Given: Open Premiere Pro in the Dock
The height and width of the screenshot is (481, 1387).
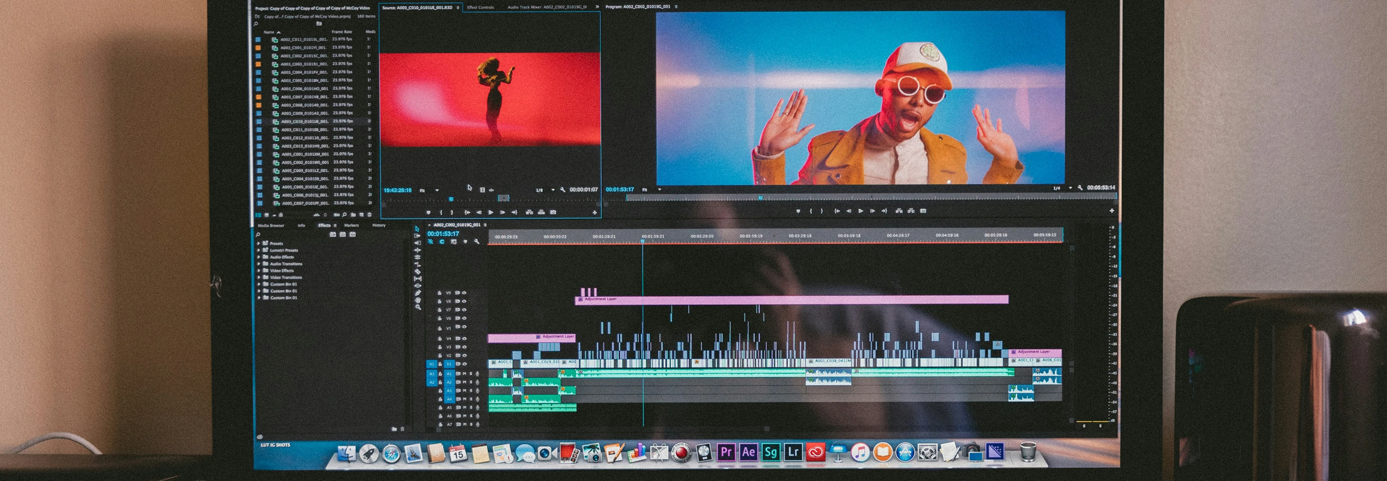Looking at the screenshot, I should [x=726, y=452].
